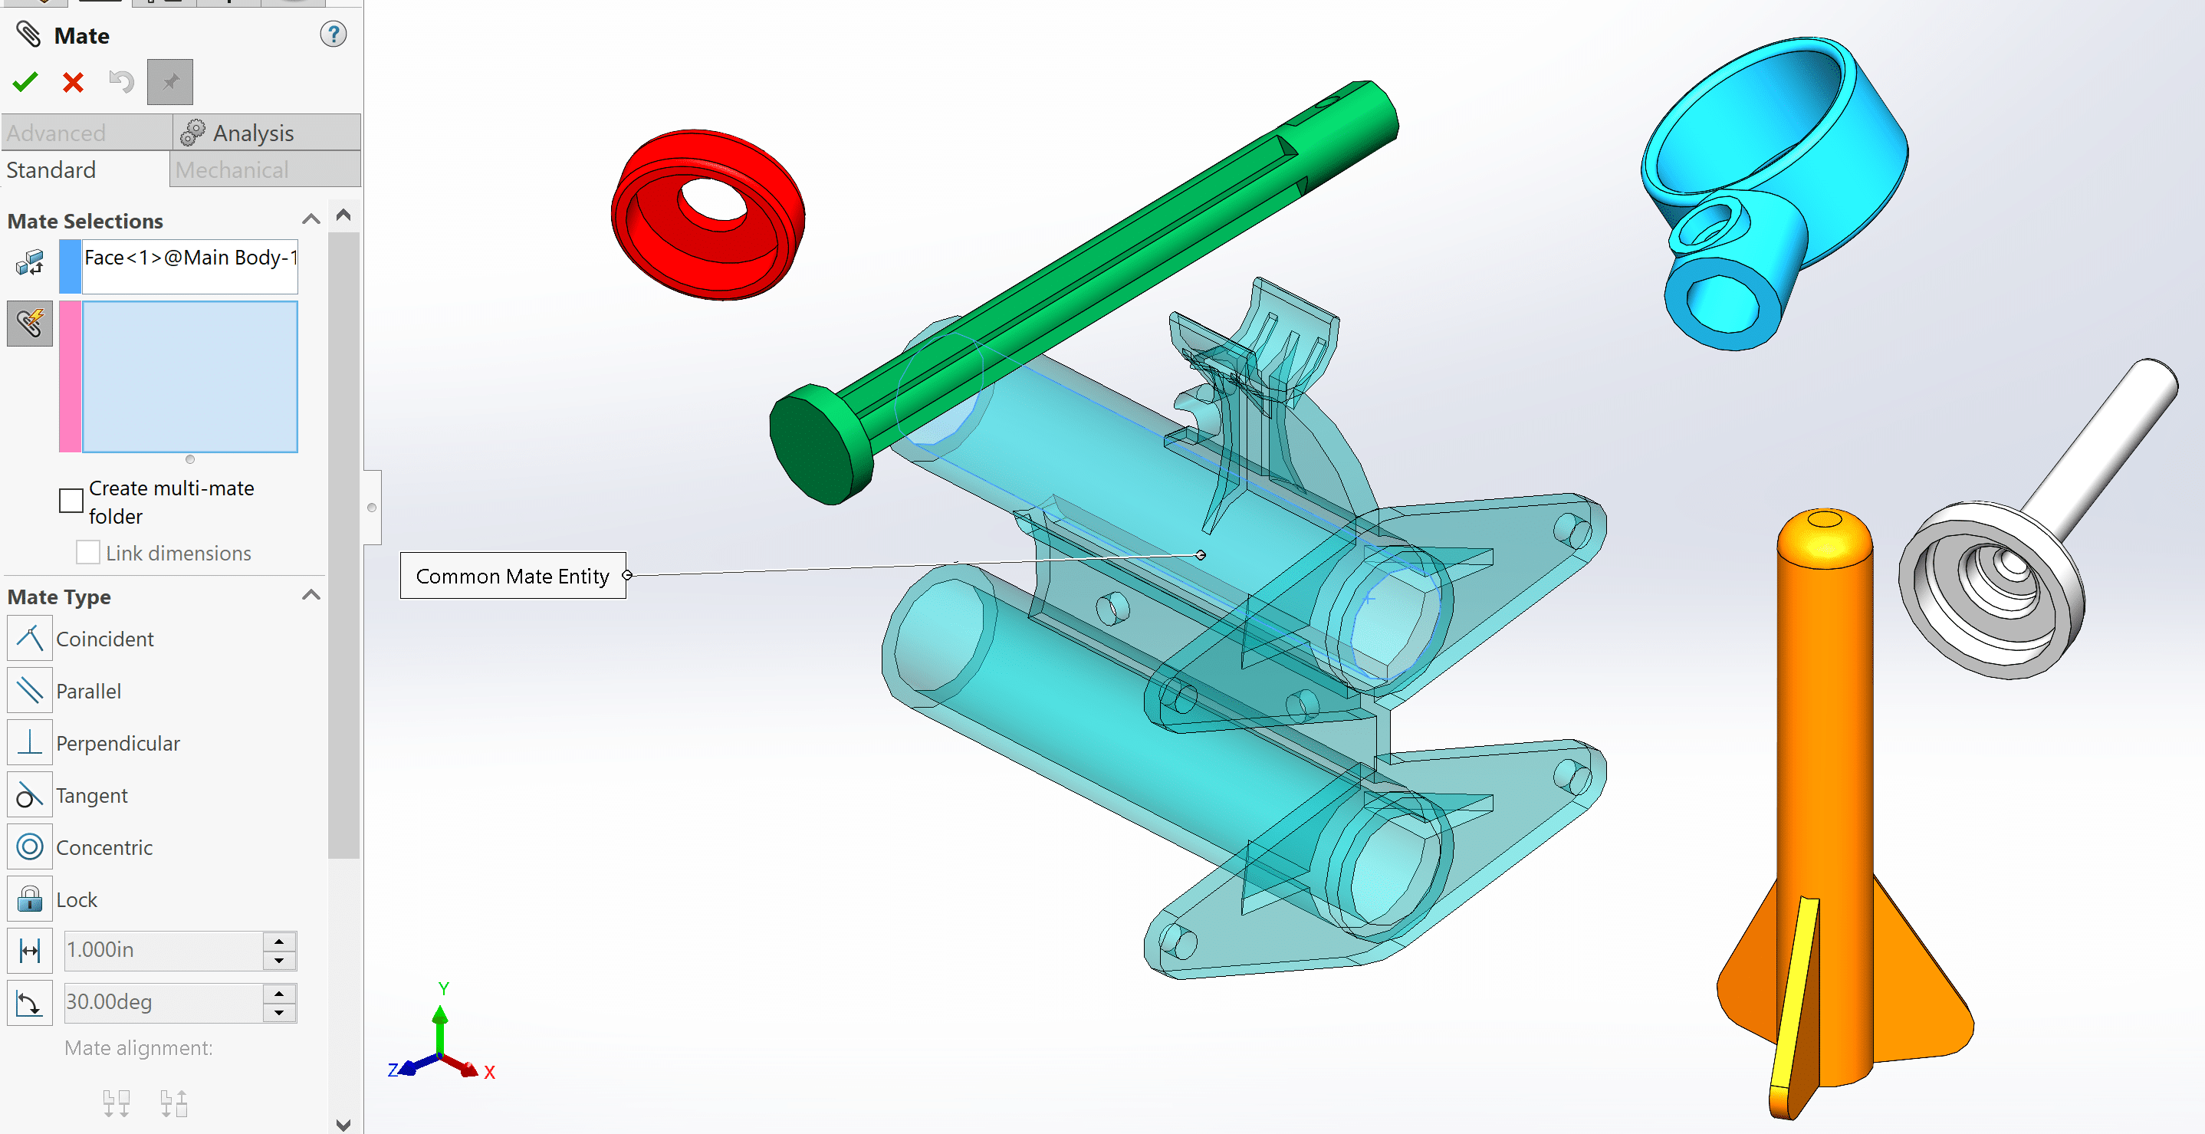Collapse the Mate Selections expander

(x=317, y=219)
